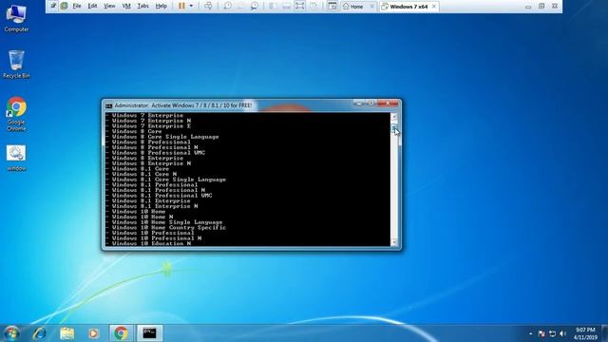Select the Google Chrome desktop shortcut

pyautogui.click(x=16, y=114)
